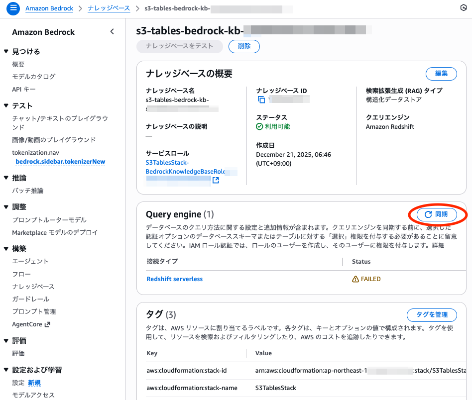The image size is (472, 400).
Task: Click the タグを管理 button
Action: point(431,314)
